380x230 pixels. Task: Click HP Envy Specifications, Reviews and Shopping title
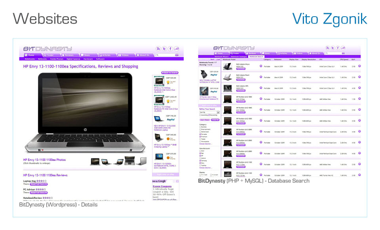(80, 66)
